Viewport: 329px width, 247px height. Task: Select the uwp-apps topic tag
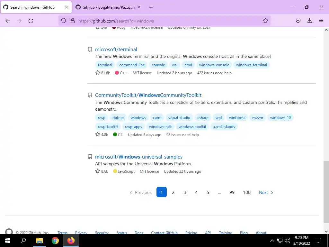tap(133, 127)
